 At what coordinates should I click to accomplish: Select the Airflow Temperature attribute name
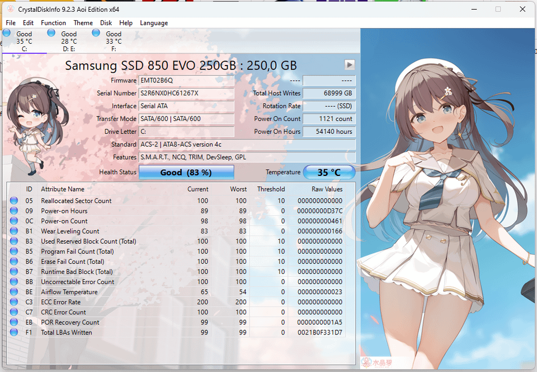[69, 292]
